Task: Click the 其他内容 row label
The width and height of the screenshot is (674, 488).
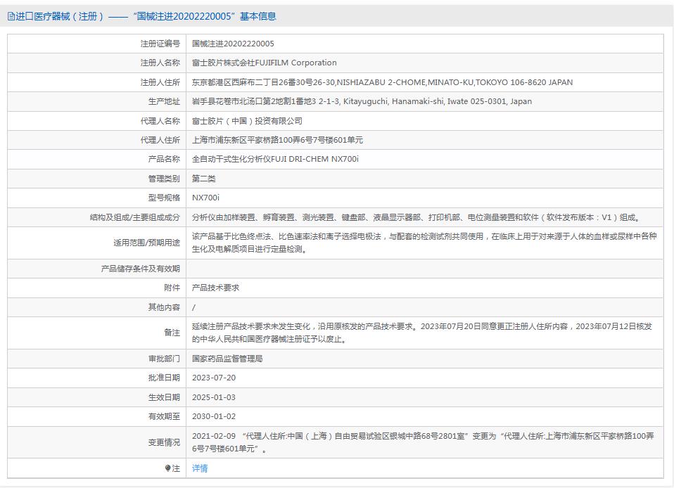Action: [164, 307]
